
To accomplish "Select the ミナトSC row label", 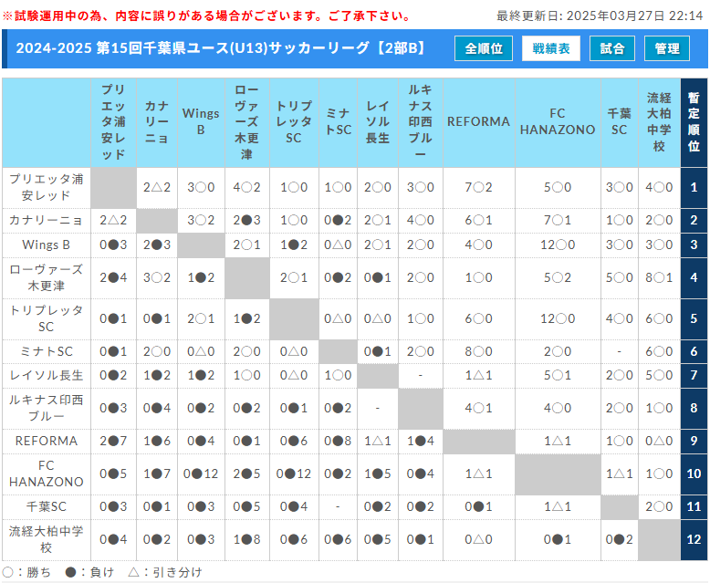I will coord(47,351).
